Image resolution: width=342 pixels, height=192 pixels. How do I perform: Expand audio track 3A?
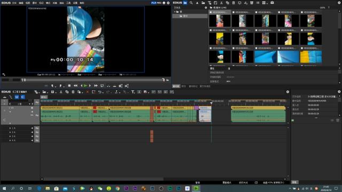[x=10, y=137]
